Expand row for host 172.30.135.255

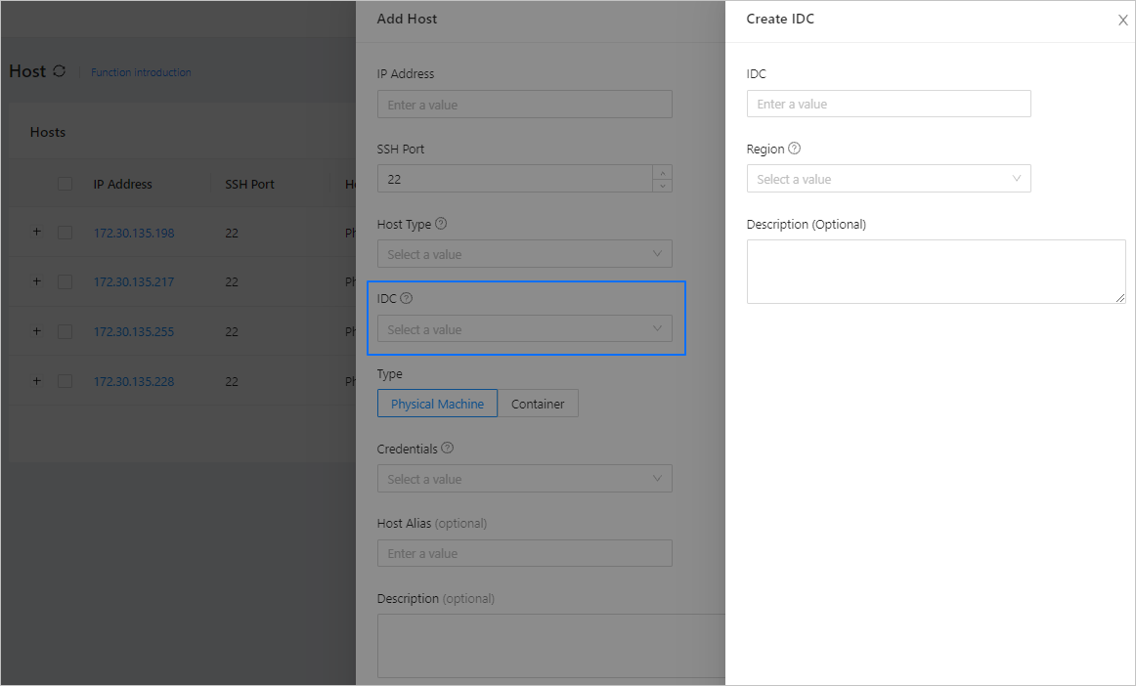point(37,331)
